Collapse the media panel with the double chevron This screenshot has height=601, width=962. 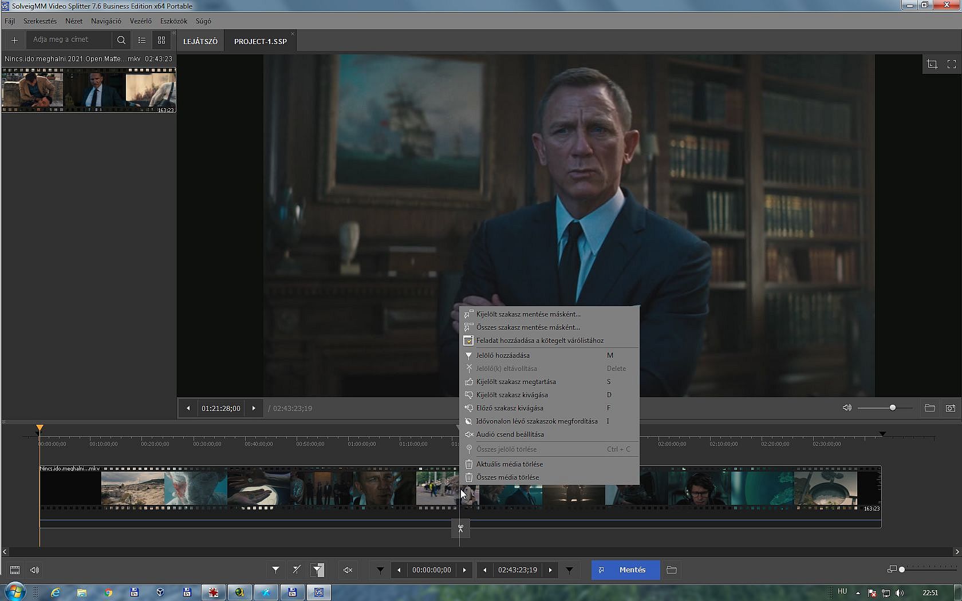(x=174, y=33)
